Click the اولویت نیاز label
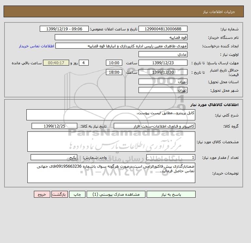The width and height of the screenshot is (251, 243). click(229, 54)
